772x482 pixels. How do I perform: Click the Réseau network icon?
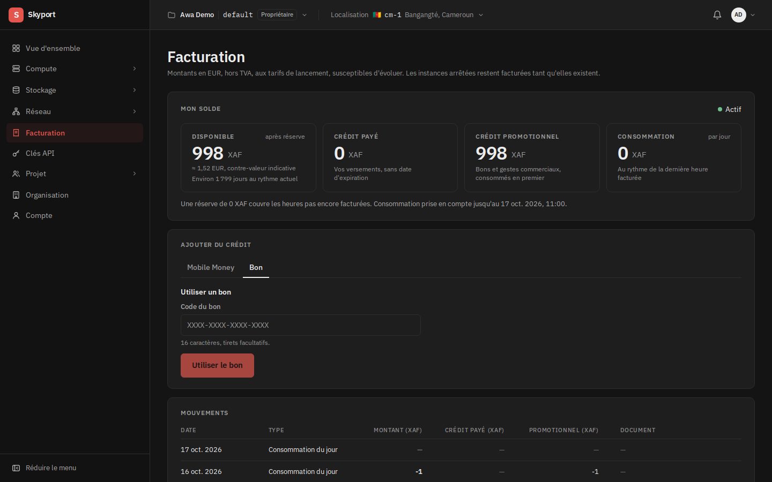coord(16,111)
